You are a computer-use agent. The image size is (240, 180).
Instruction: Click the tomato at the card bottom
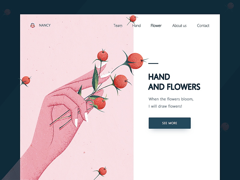point(103,171)
